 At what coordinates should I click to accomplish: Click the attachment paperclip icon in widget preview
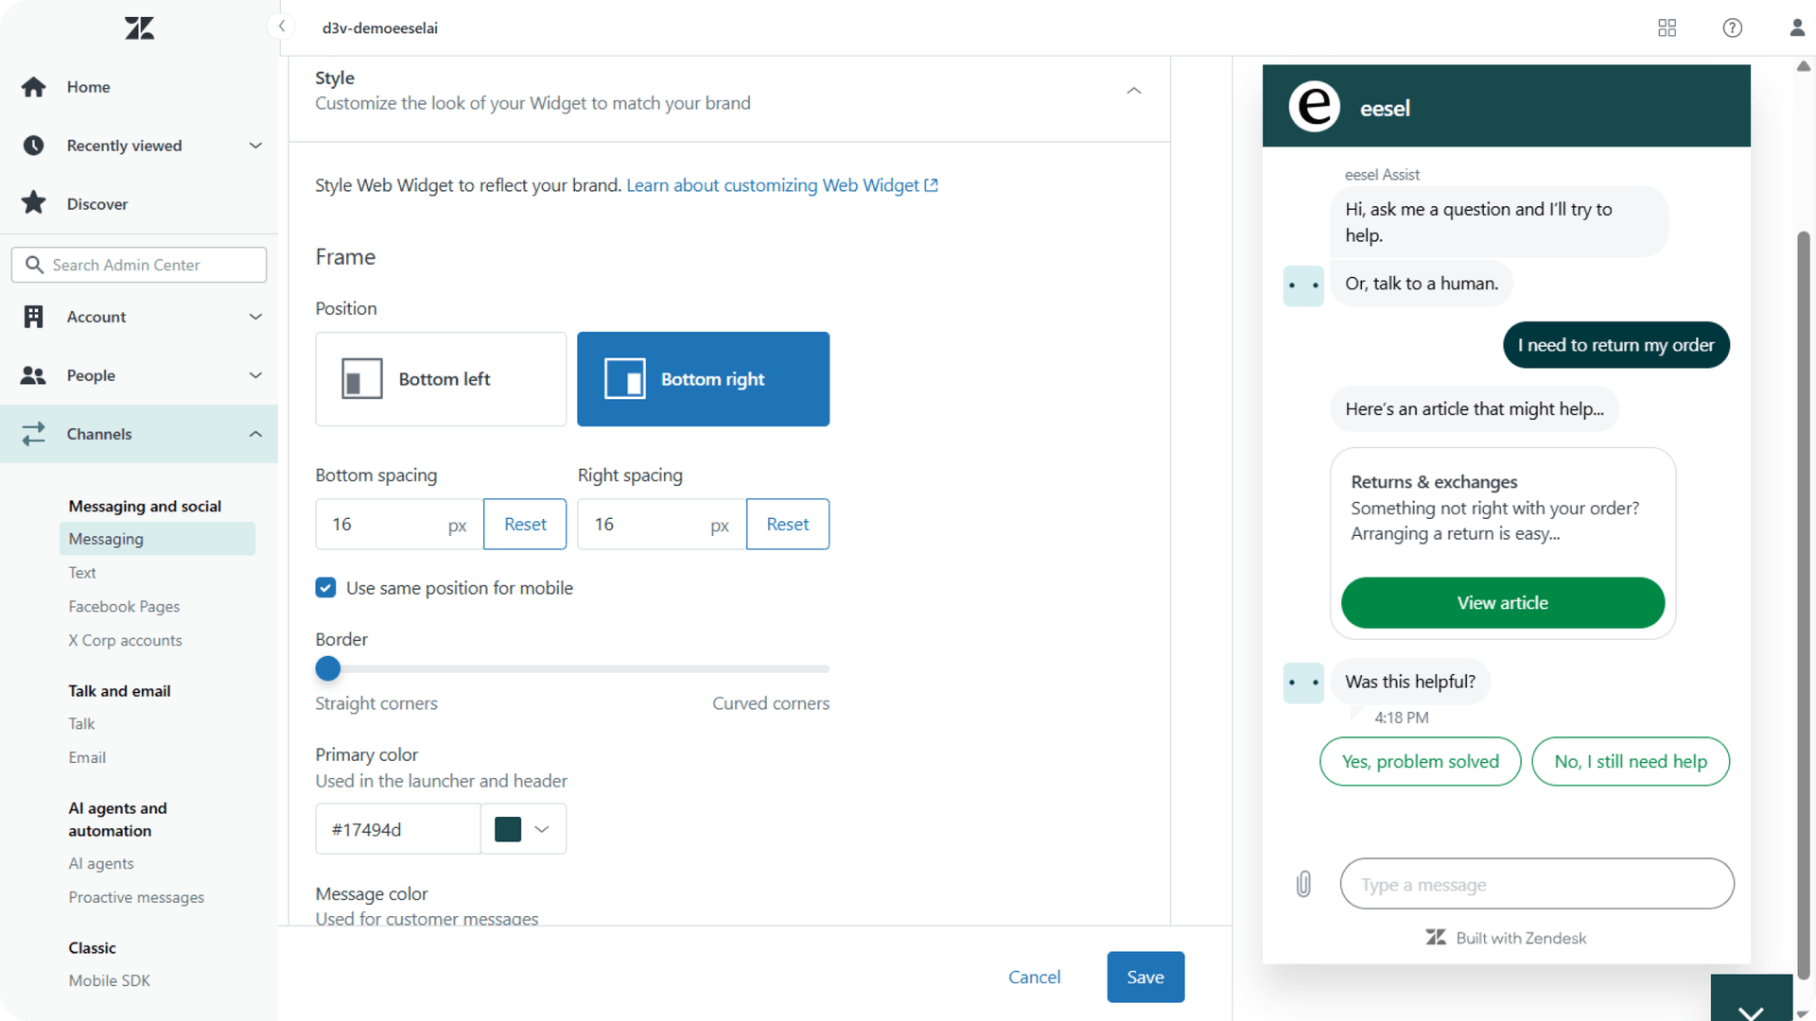[1303, 884]
